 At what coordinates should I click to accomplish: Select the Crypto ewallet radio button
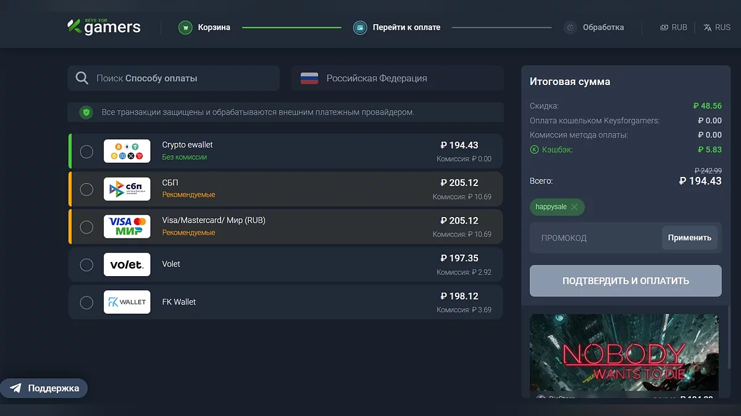coord(86,152)
